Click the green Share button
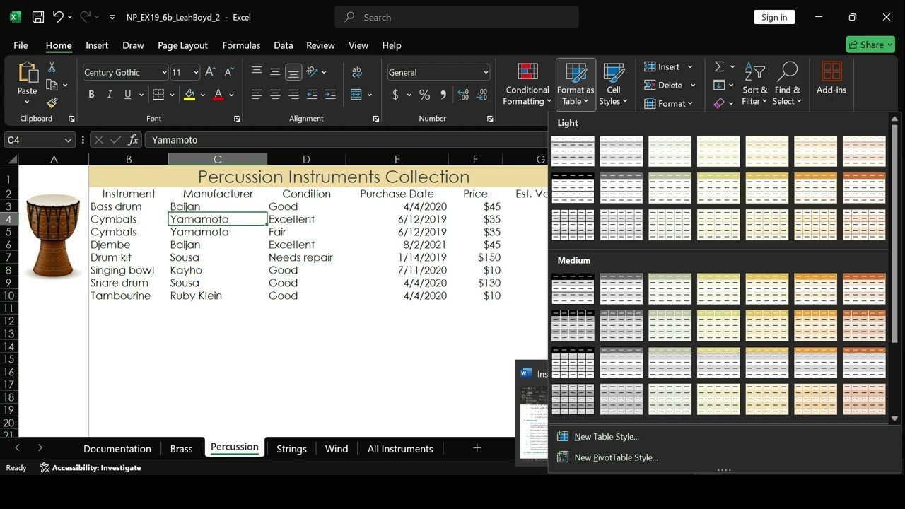This screenshot has height=509, width=905. tap(870, 45)
